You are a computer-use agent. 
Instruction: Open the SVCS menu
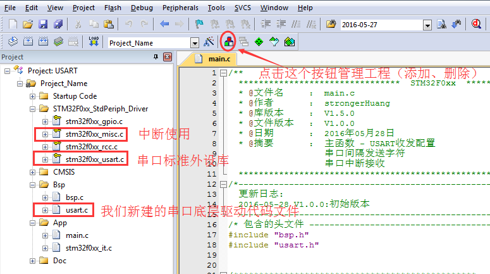(243, 8)
